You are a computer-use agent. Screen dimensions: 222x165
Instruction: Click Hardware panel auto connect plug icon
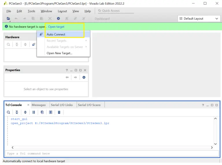pyautogui.click(x=34, y=44)
